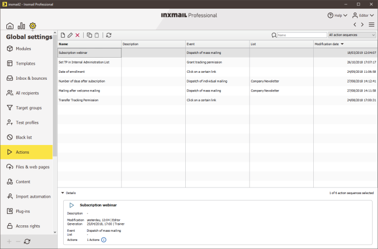Sort by the Description column header

(153, 44)
